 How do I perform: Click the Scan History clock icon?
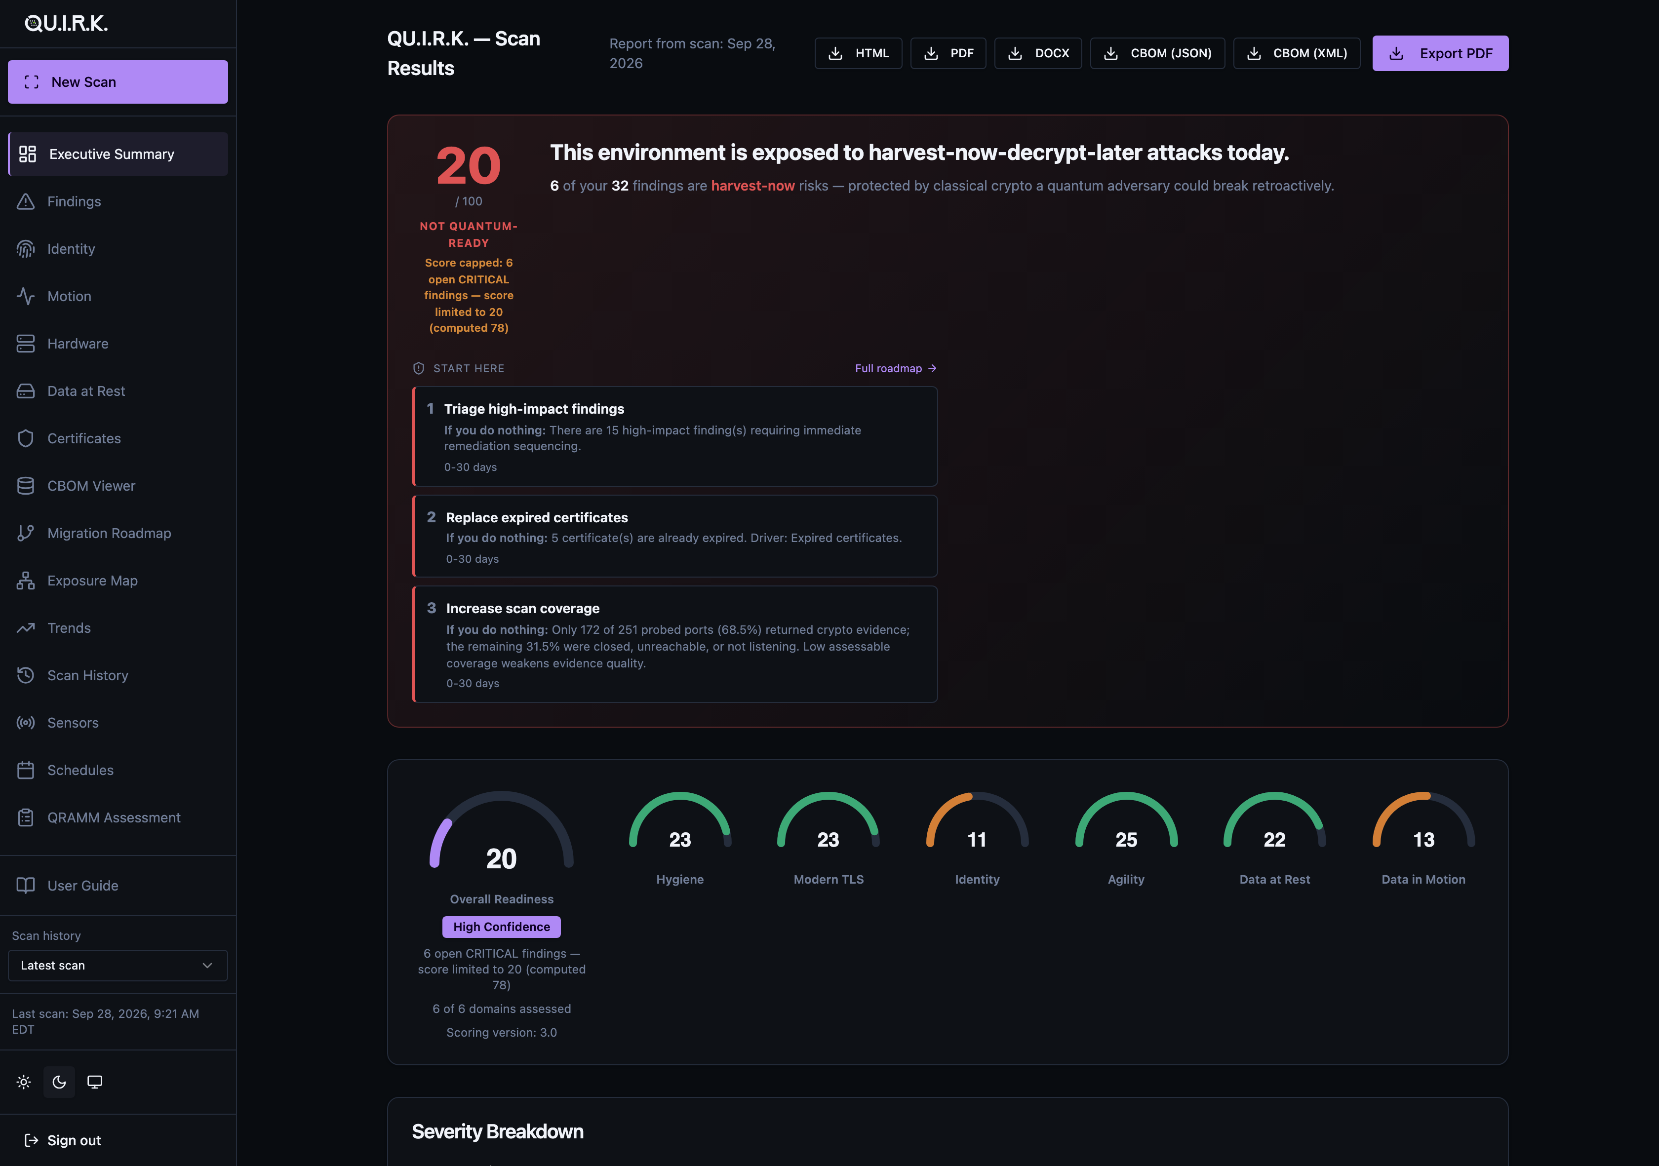[26, 675]
